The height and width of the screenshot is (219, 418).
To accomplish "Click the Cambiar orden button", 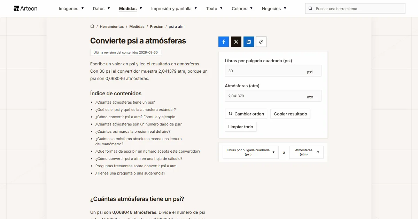I will pyautogui.click(x=246, y=114).
